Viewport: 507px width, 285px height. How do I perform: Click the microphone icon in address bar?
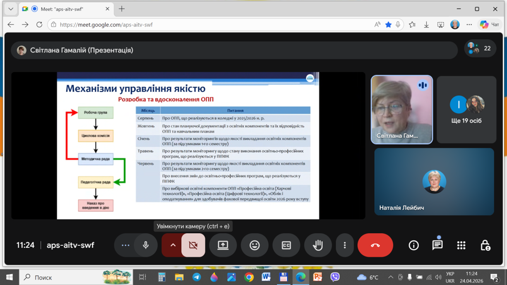[x=398, y=25]
